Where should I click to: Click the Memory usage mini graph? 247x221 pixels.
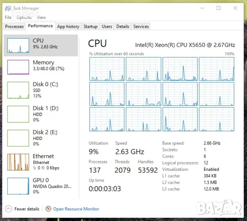18,67
